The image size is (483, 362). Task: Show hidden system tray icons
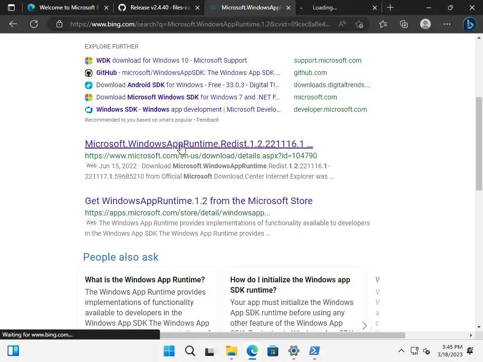point(401,351)
